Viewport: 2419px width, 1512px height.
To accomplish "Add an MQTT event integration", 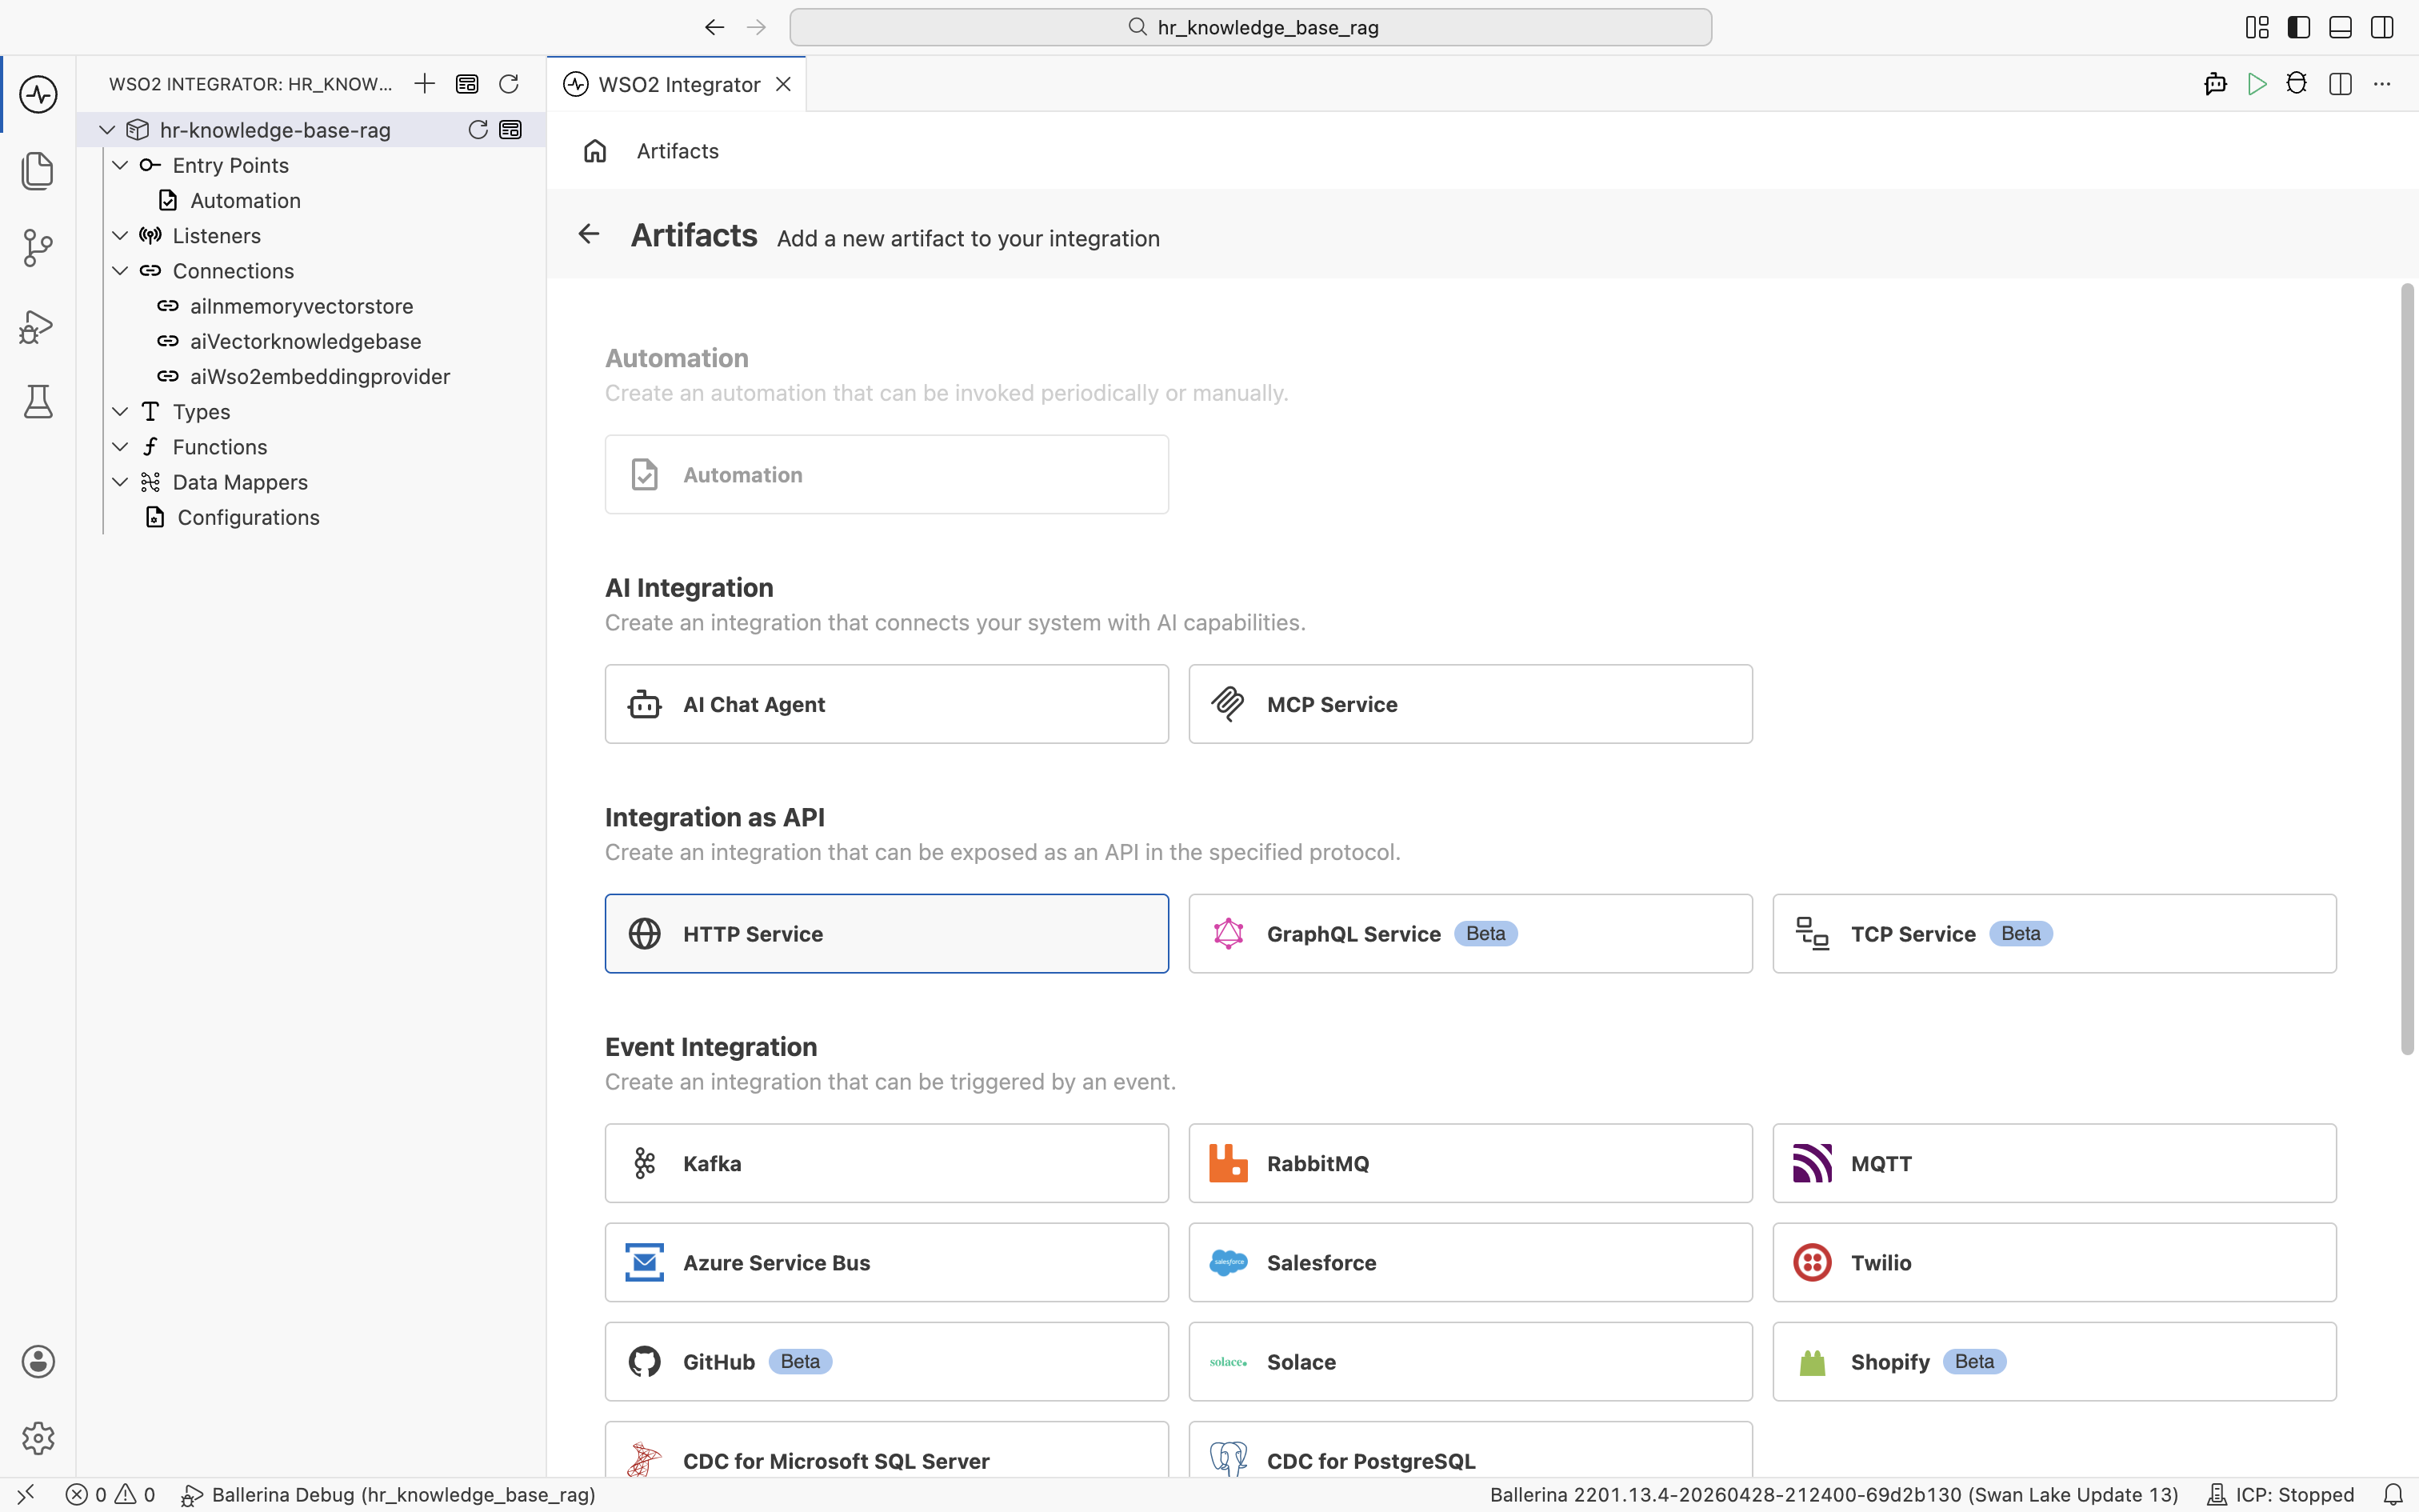I will pyautogui.click(x=2054, y=1163).
